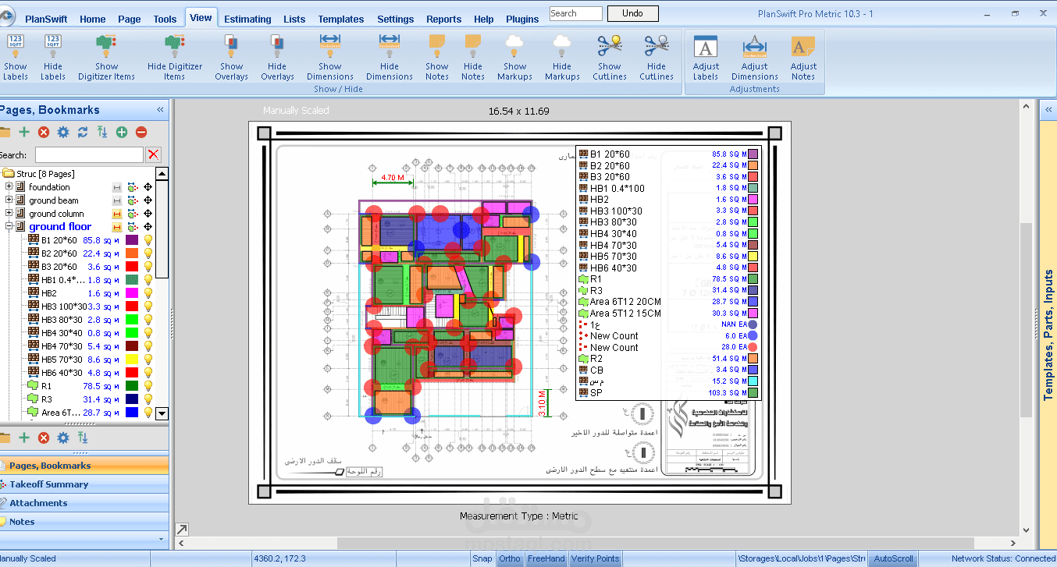Click crosshair icon on foundation row
The image size is (1057, 567).
pyautogui.click(x=148, y=187)
